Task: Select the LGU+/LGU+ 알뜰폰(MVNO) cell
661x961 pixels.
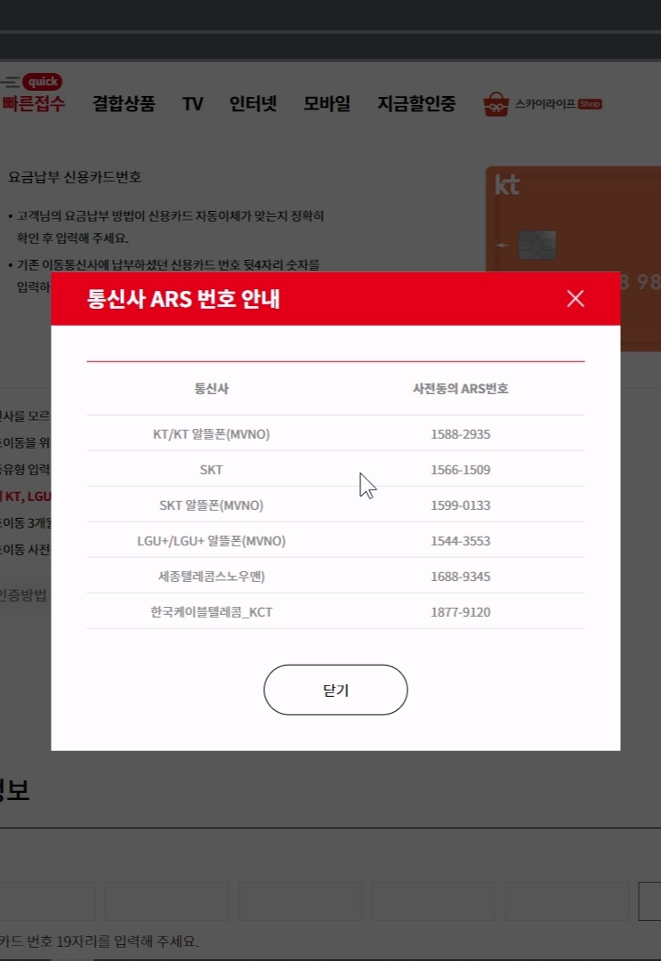Action: pos(212,541)
